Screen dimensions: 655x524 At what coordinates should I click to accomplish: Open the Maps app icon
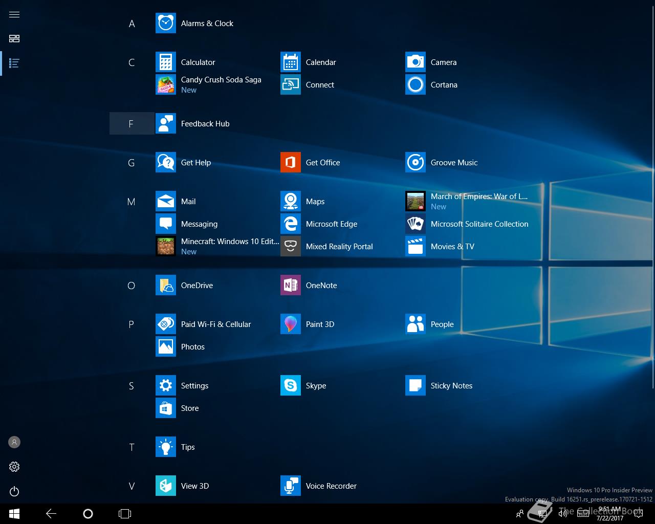(291, 202)
